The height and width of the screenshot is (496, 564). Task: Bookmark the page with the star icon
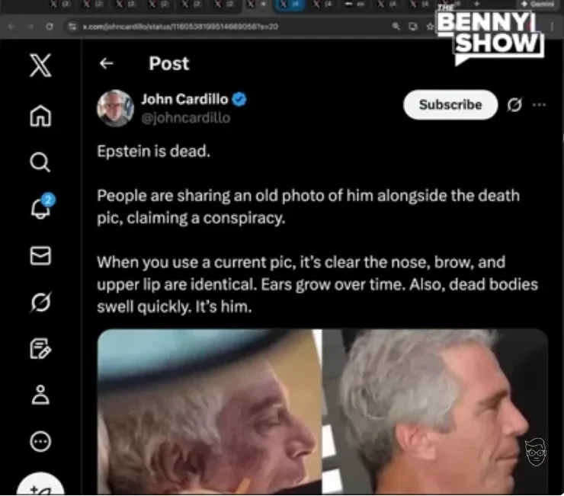[x=429, y=26]
